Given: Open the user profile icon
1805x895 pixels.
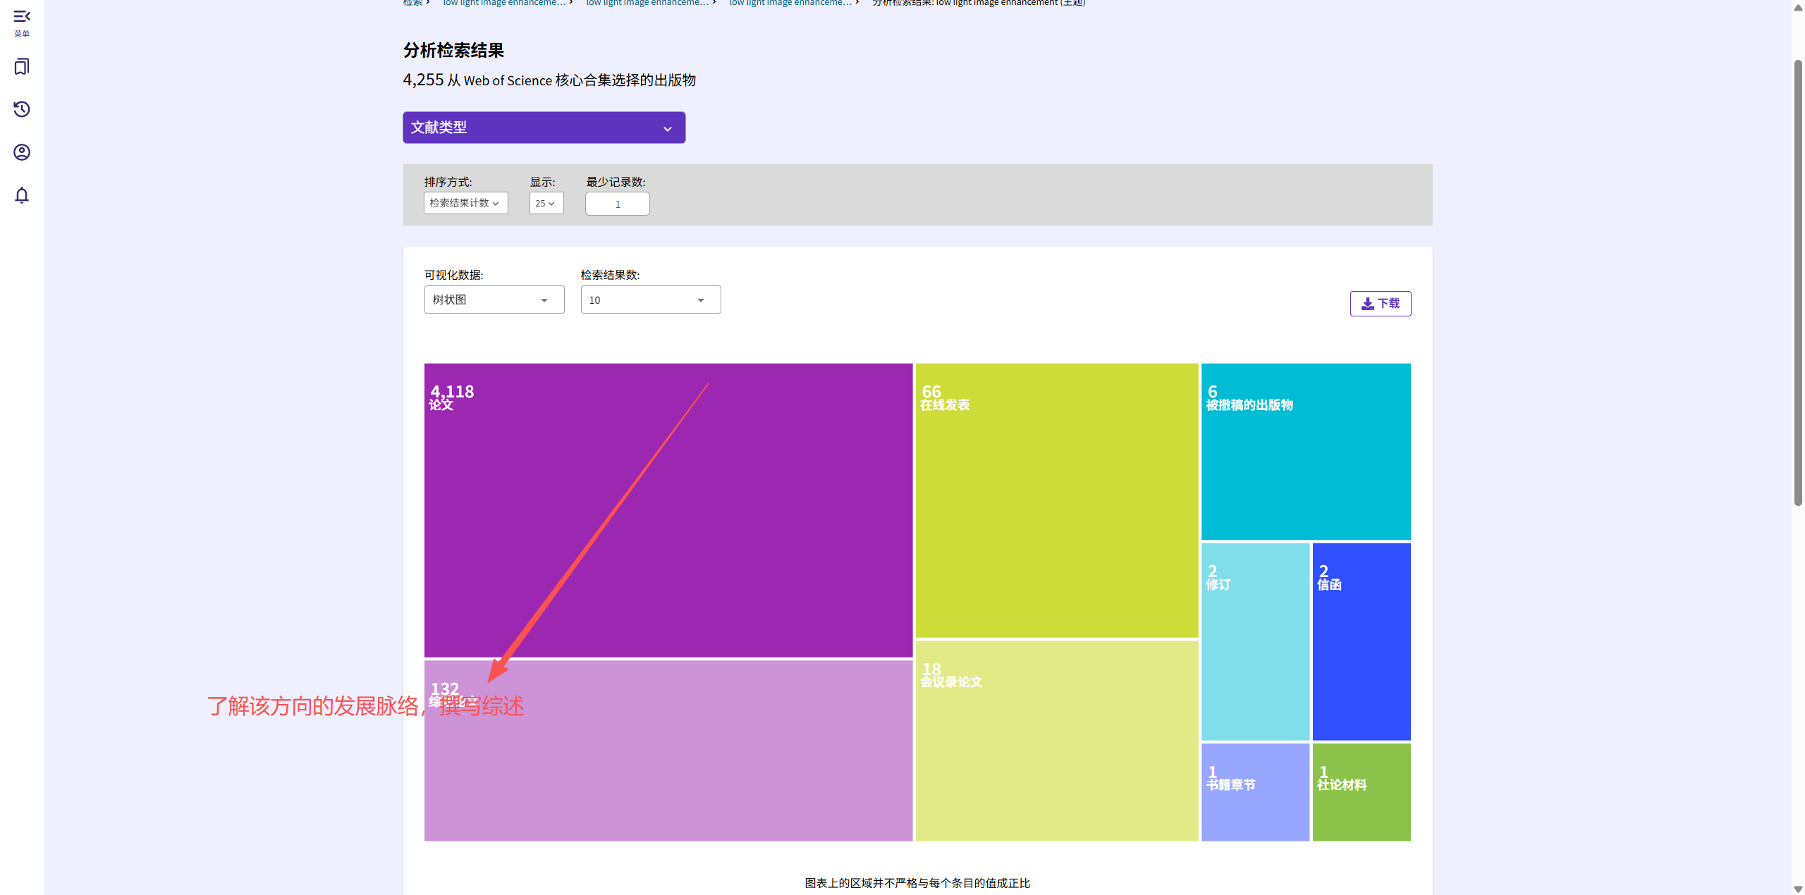Looking at the screenshot, I should click(x=22, y=152).
